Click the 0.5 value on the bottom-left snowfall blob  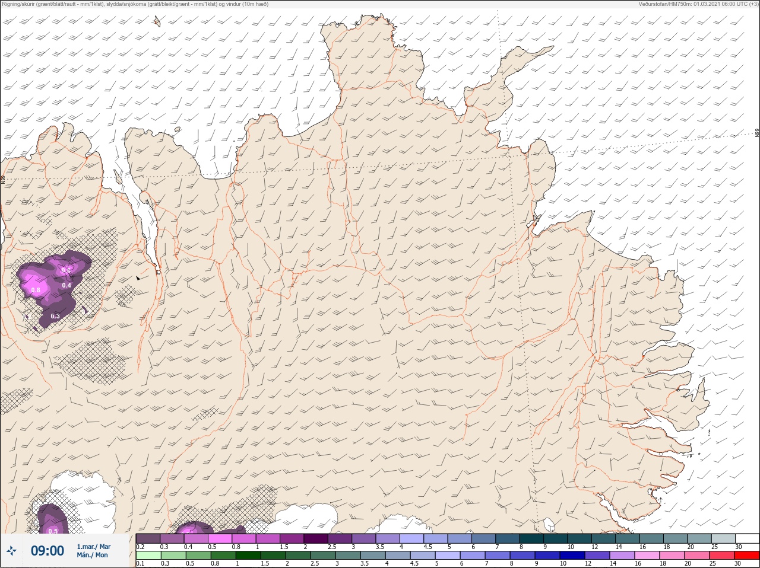pyautogui.click(x=53, y=531)
